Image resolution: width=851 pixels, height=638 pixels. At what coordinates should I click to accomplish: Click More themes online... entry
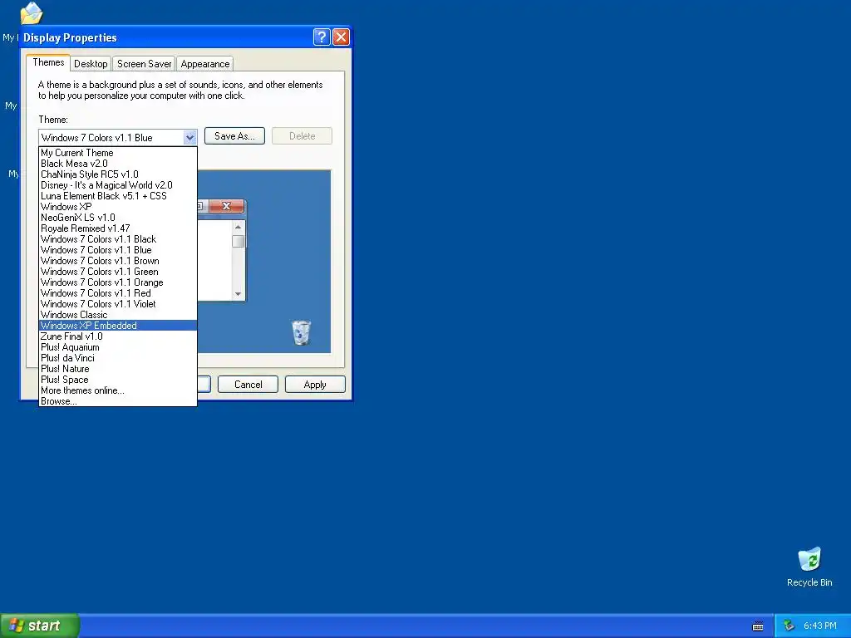coord(118,390)
